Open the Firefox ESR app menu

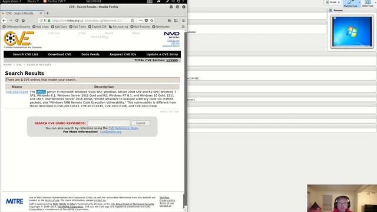(x=55, y=1)
